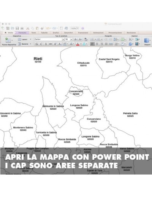152x197 pixels.
Task: Select the Borgo Velino 02010 map label
Action: 132,57
